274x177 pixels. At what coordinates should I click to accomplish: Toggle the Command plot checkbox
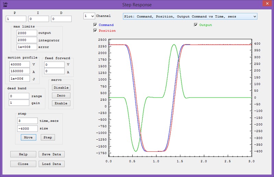[x=95, y=25]
